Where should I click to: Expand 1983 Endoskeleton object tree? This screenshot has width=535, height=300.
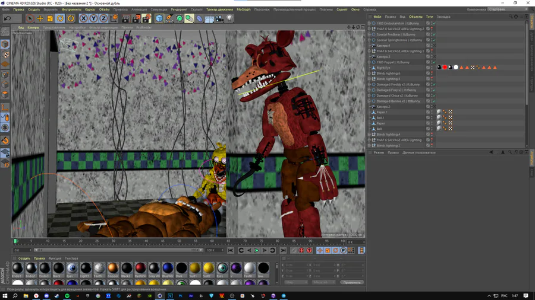click(369, 24)
